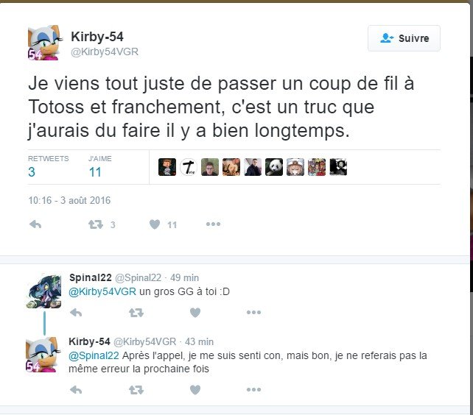This screenshot has width=473, height=415.
Task: Open Spinal22's profile avatar
Action: click(44, 291)
